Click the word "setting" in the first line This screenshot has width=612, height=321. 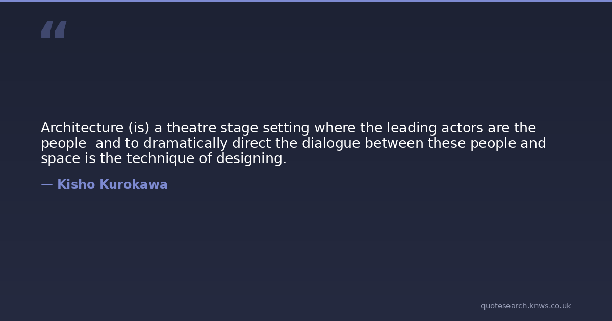[286, 128]
